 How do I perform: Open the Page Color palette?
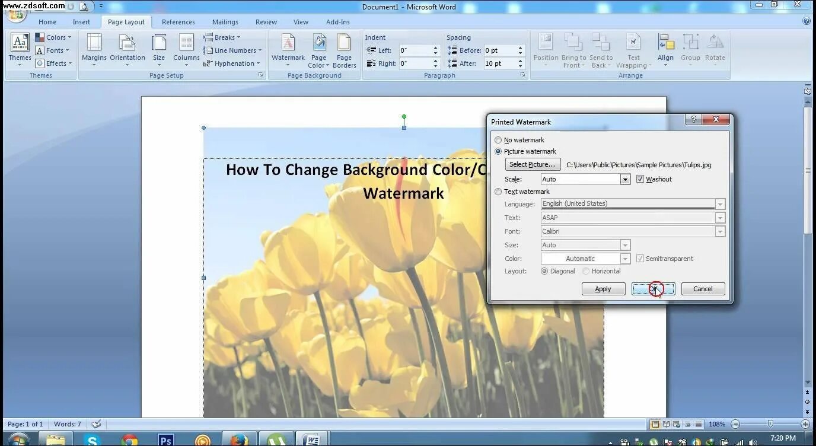[319, 50]
